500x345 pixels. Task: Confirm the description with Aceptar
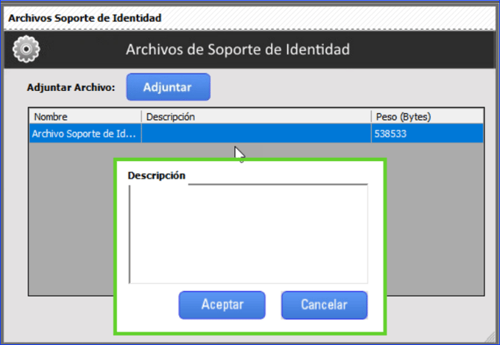(x=222, y=305)
